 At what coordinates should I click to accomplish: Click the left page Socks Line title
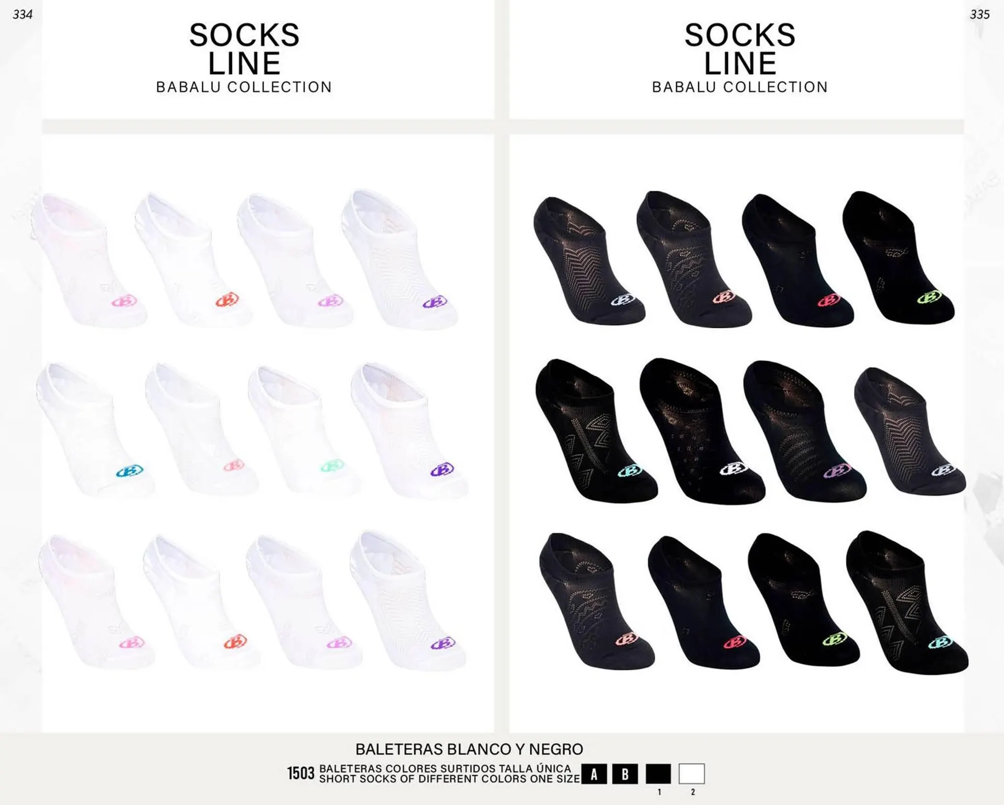coord(244,49)
